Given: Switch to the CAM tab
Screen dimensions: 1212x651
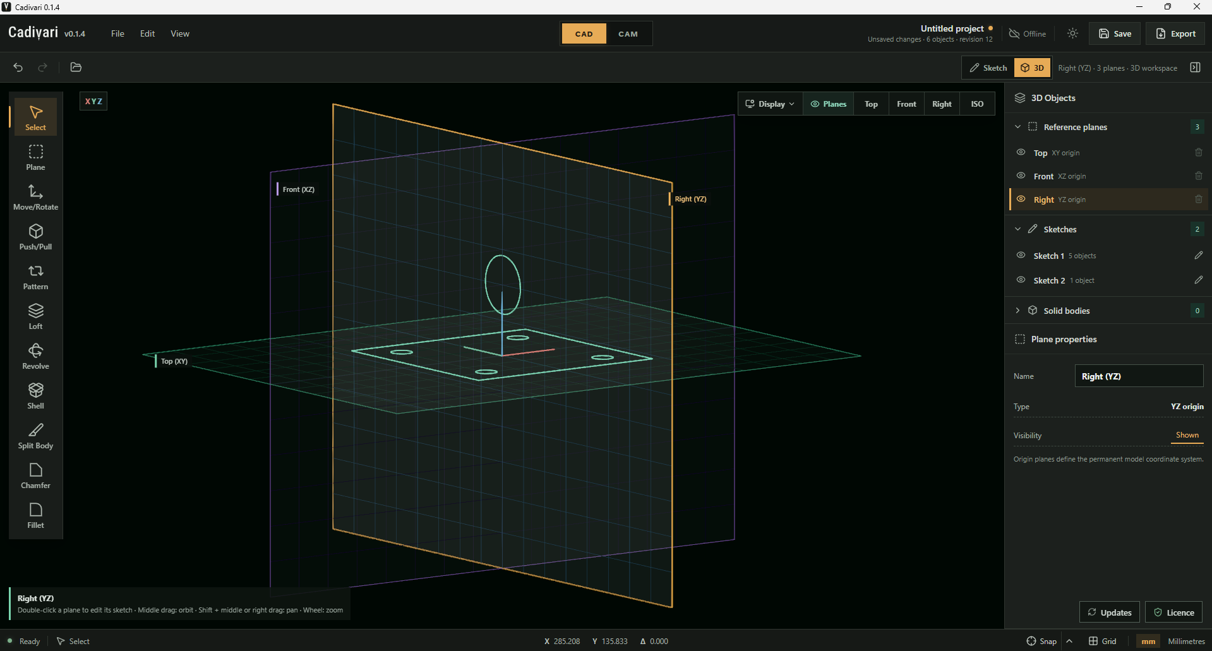Looking at the screenshot, I should [628, 34].
